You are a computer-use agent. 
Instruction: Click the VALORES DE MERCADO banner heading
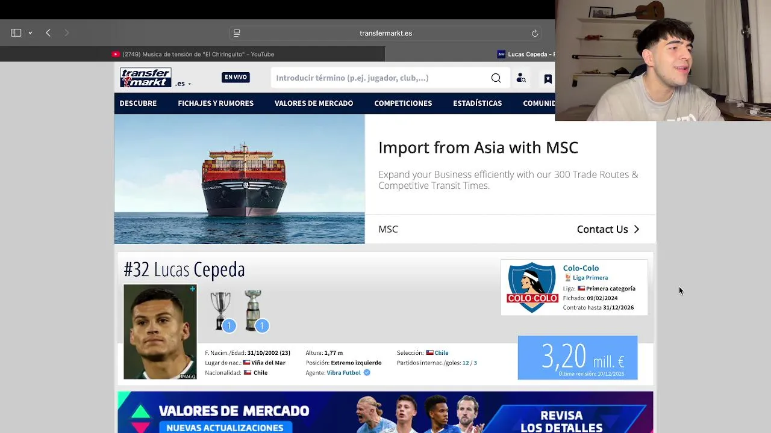[234, 411]
